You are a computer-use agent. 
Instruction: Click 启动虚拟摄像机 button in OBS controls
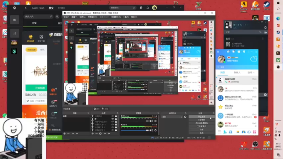click(x=201, y=123)
